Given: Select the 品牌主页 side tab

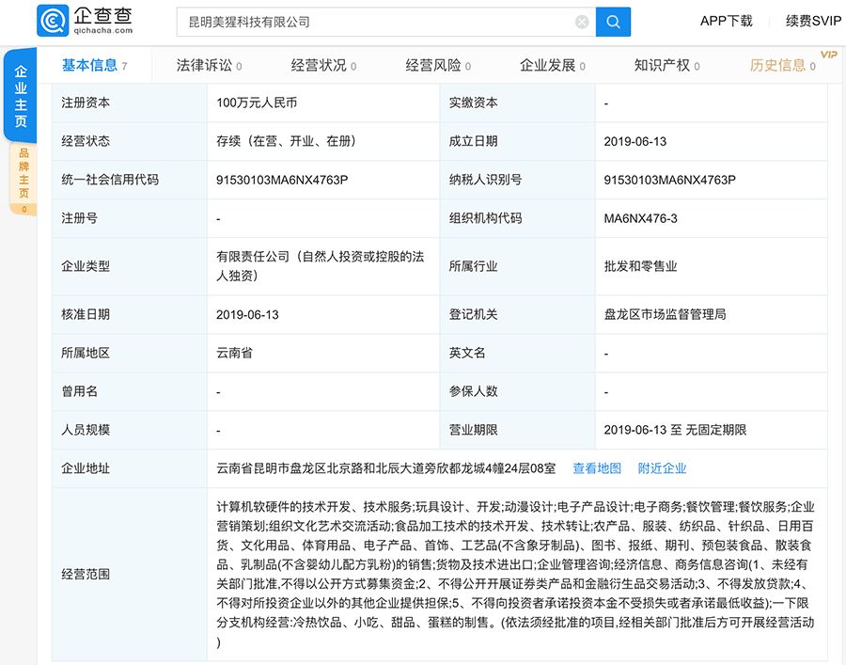Looking at the screenshot, I should (x=23, y=180).
